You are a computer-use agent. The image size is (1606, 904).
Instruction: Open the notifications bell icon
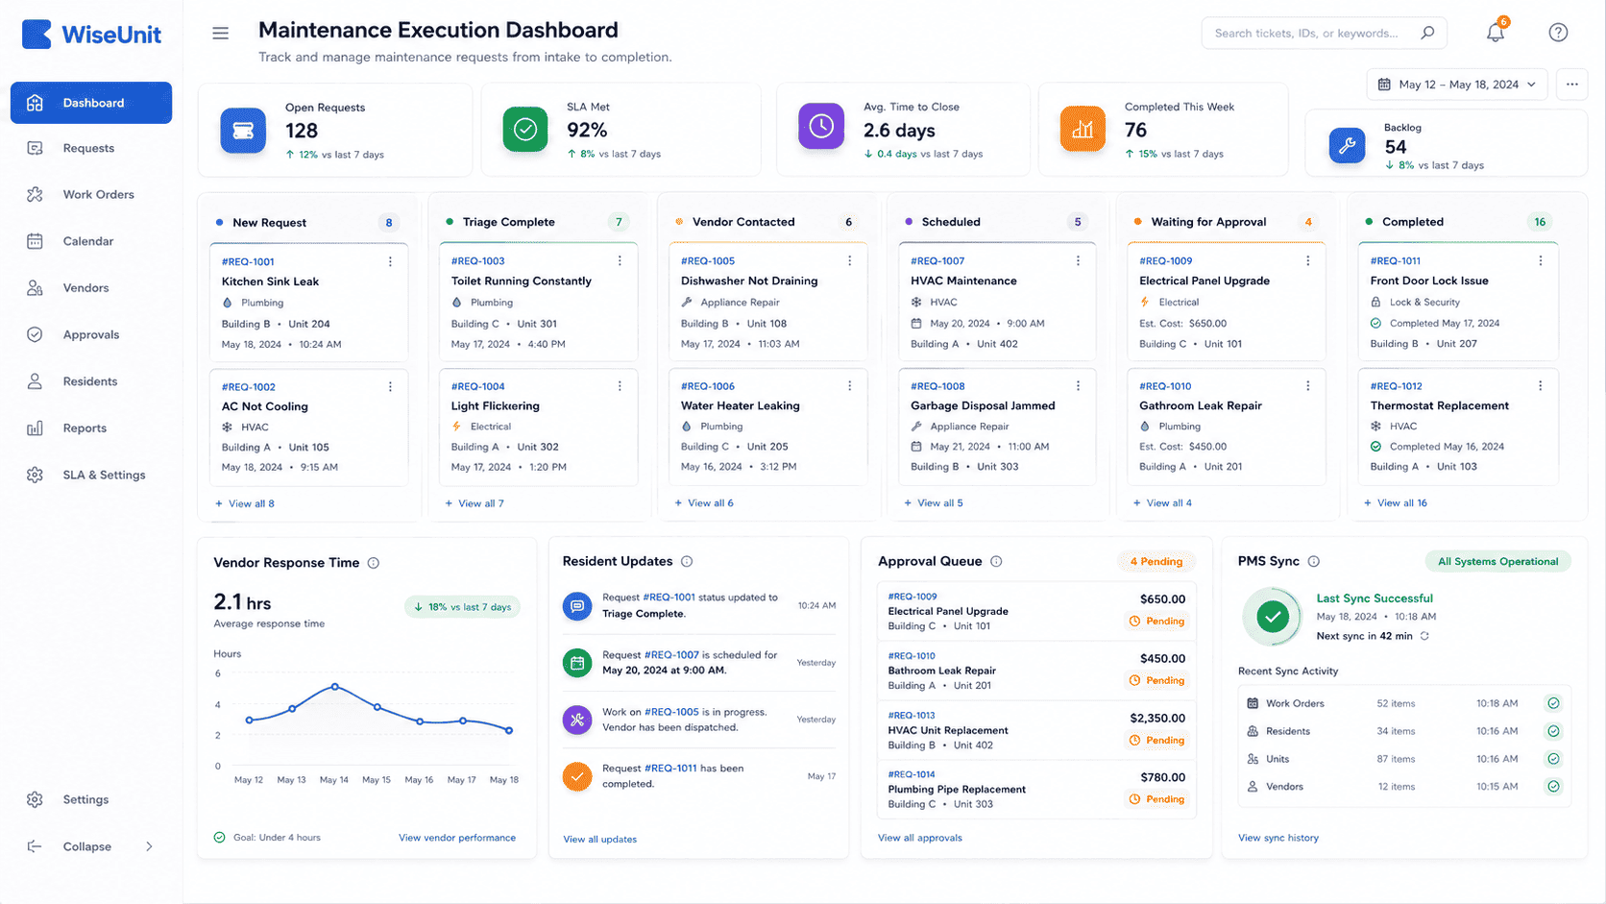[x=1495, y=33]
